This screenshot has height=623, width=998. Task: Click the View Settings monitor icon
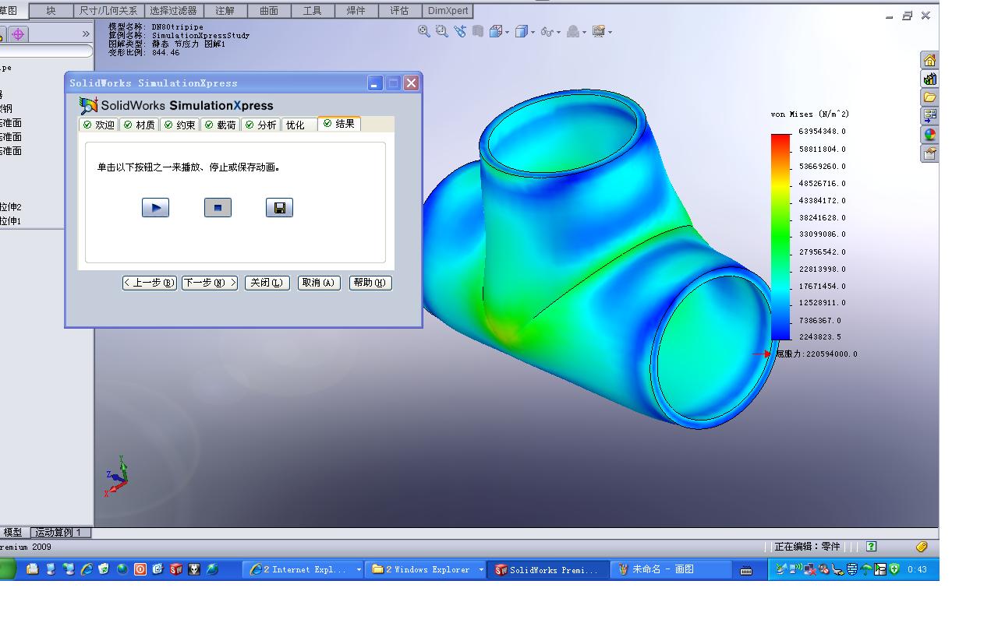[598, 32]
